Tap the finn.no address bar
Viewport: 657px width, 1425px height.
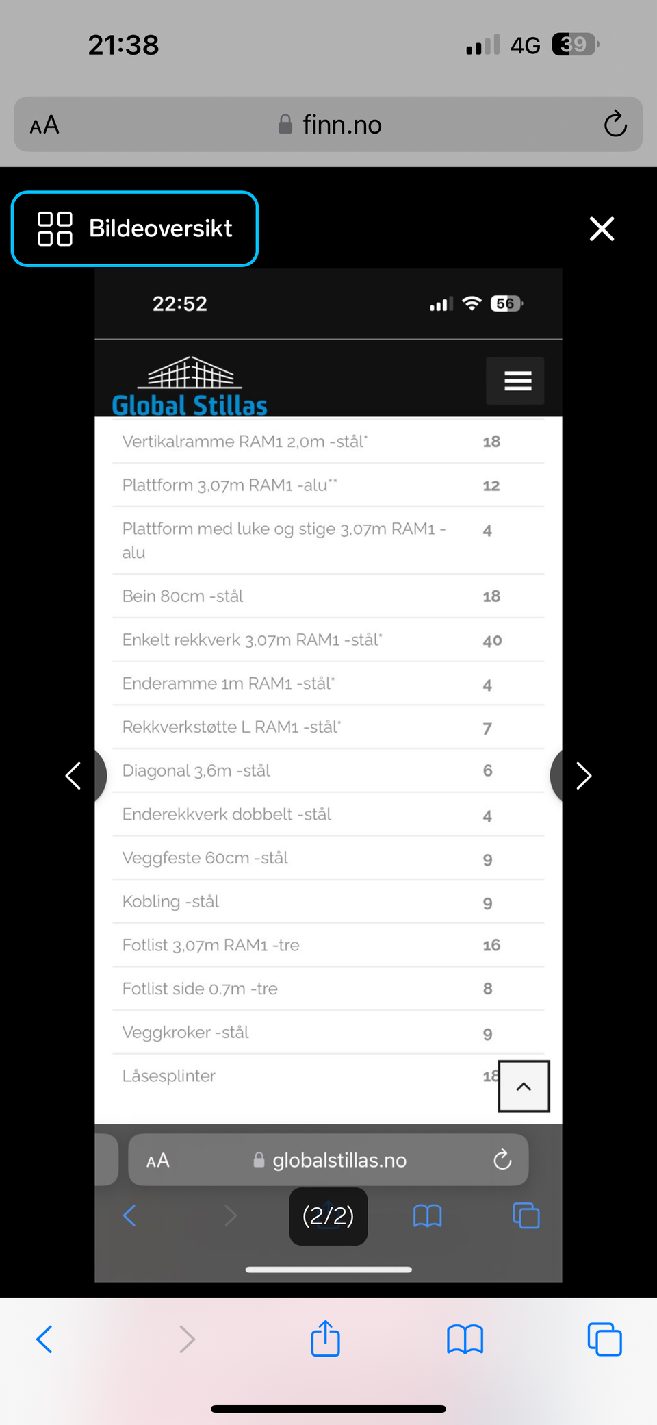tap(330, 125)
